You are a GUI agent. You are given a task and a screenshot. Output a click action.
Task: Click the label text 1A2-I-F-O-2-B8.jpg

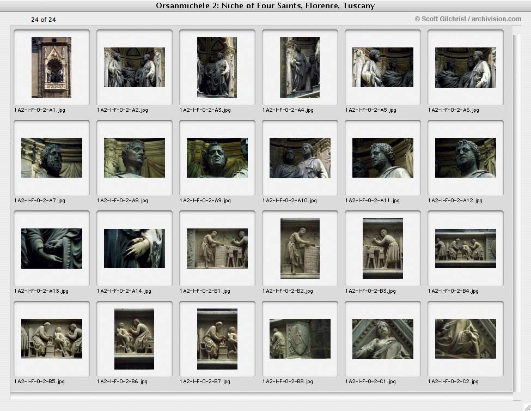(x=288, y=381)
